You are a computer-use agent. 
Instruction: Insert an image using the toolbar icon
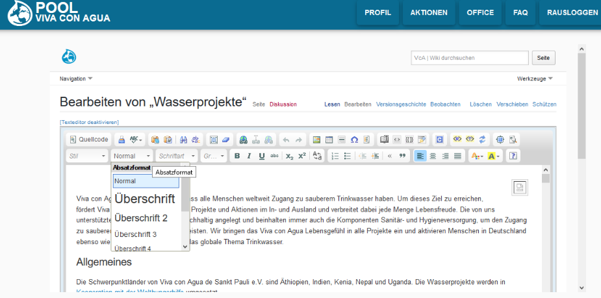[316, 140]
